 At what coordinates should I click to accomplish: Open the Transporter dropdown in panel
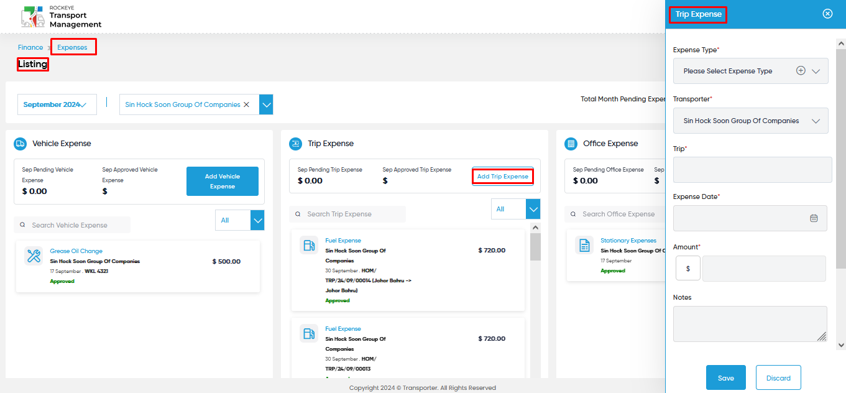[751, 121]
